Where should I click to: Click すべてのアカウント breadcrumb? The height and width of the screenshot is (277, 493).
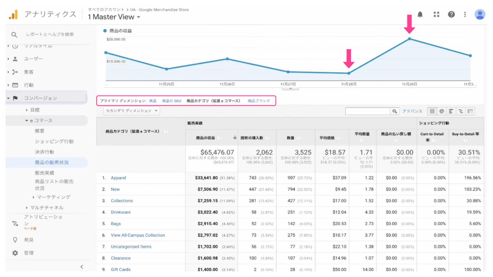click(x=106, y=10)
